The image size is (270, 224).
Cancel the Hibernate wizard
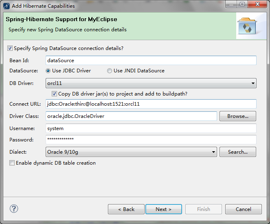(244, 209)
